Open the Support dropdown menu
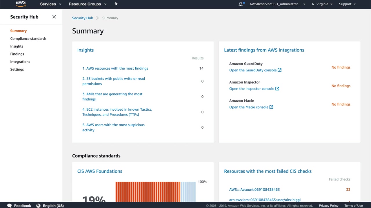371x208 pixels. click(x=347, y=4)
